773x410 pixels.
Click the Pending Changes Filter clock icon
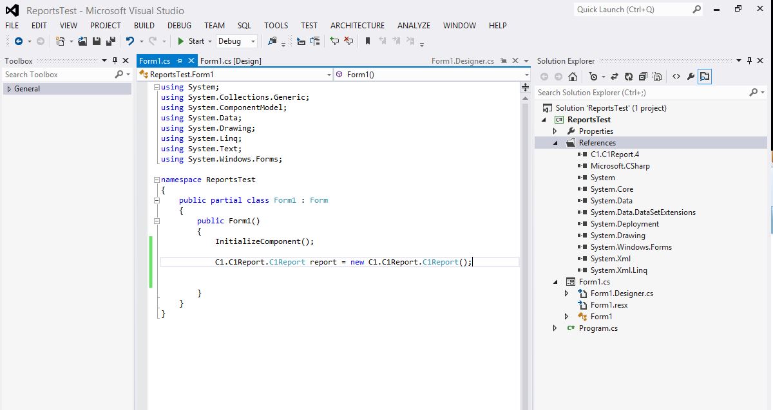[x=594, y=77]
